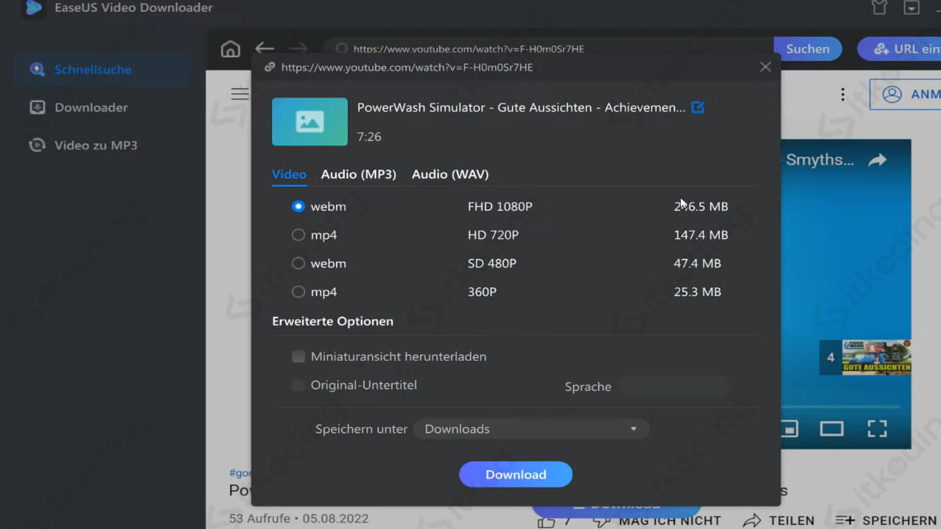The width and height of the screenshot is (941, 529).
Task: Open the YouTube hamburger menu icon
Action: point(240,94)
